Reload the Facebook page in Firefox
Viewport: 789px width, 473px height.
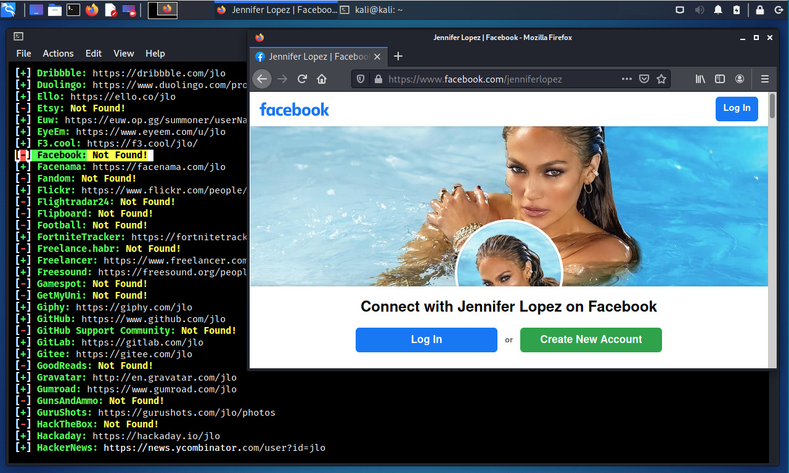point(302,79)
